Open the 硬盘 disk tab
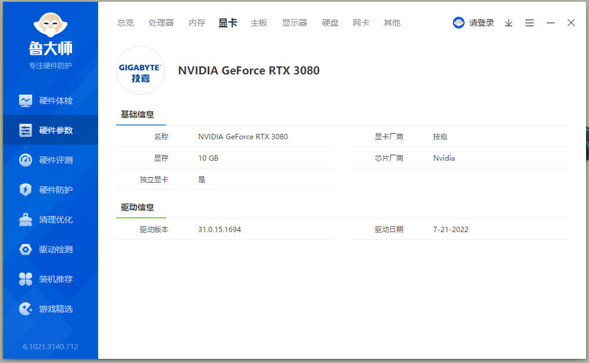 (x=330, y=23)
